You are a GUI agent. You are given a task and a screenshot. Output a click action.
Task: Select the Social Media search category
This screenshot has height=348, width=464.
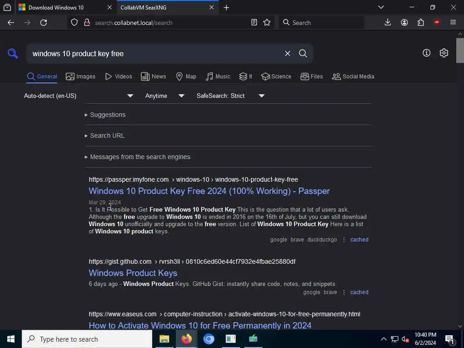[353, 77]
